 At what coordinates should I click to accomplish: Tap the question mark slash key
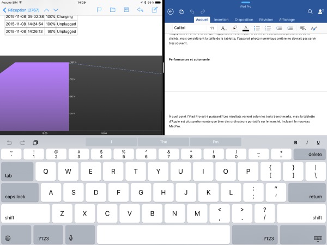(264, 213)
